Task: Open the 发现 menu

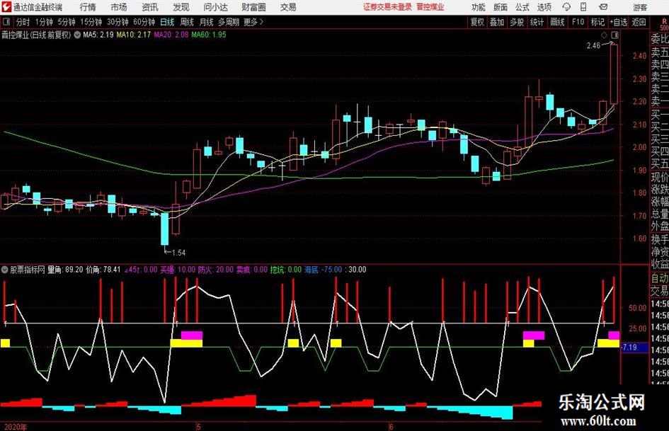Action: point(181,7)
